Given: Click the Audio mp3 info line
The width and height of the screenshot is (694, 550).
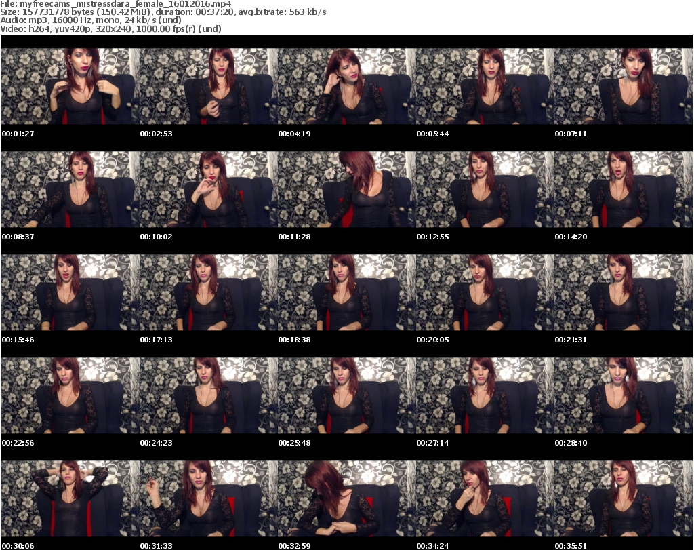Looking at the screenshot, I should (x=91, y=20).
